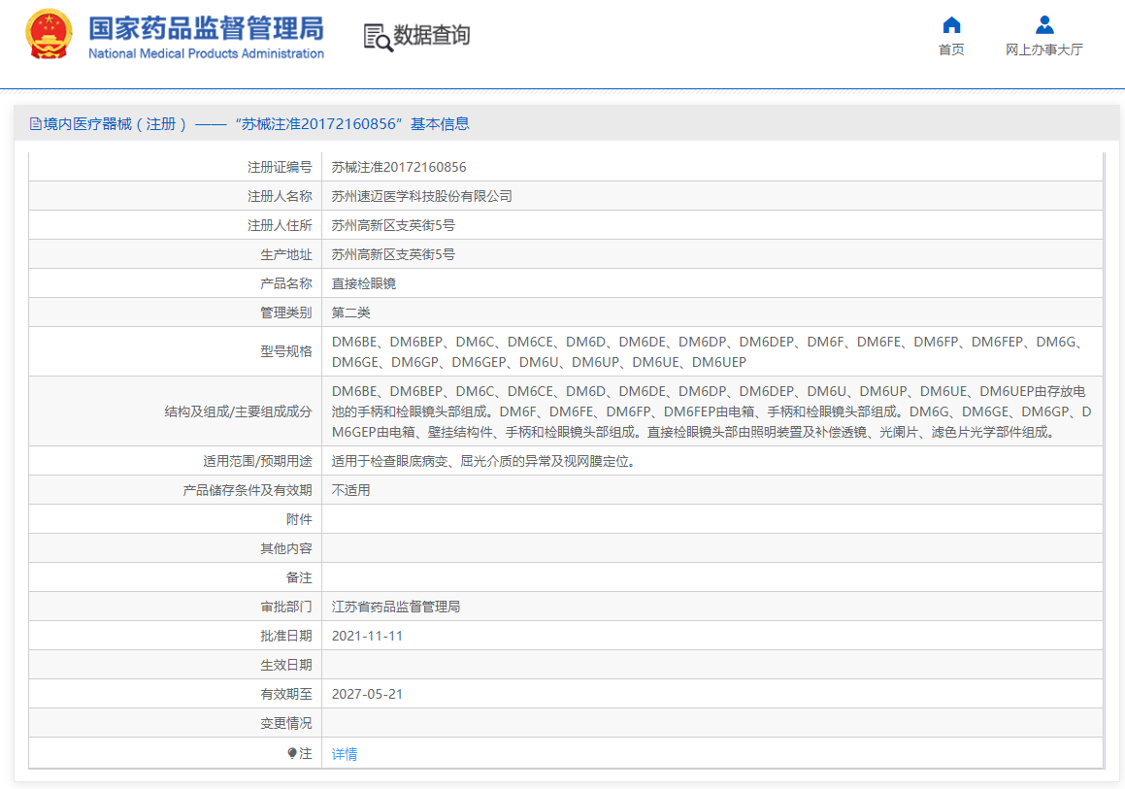The height and width of the screenshot is (789, 1125).
Task: Click the 国家药品监督管理局 site title
Action: tap(206, 27)
